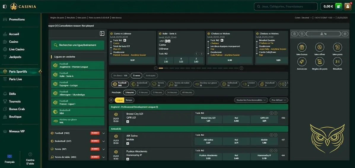
Task: Open betslip settings gear icon
Action: point(345,34)
